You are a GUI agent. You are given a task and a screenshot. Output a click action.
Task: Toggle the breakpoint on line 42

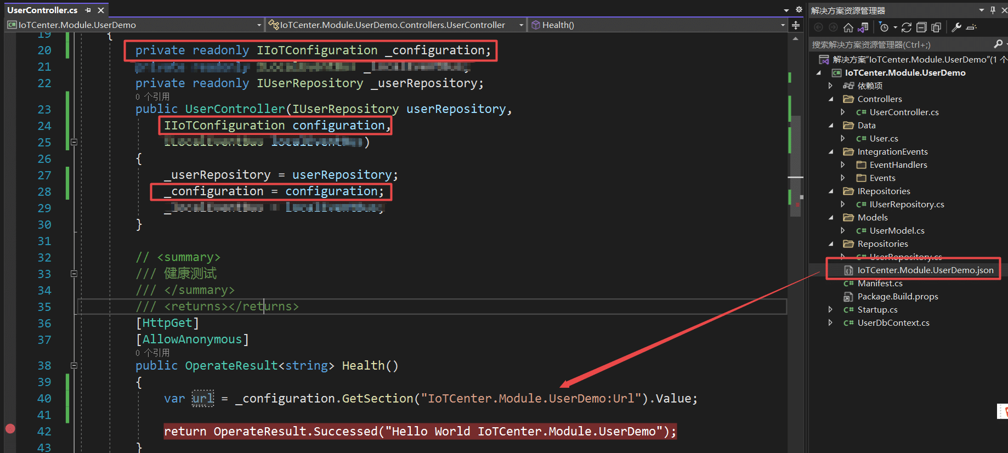coord(10,429)
